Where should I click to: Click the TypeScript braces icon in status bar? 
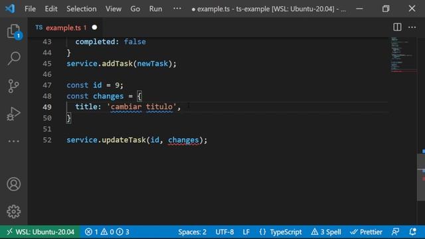(262, 232)
